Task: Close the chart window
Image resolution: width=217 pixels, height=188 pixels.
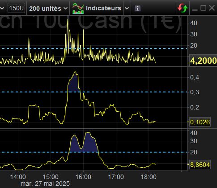Action: coord(212,8)
